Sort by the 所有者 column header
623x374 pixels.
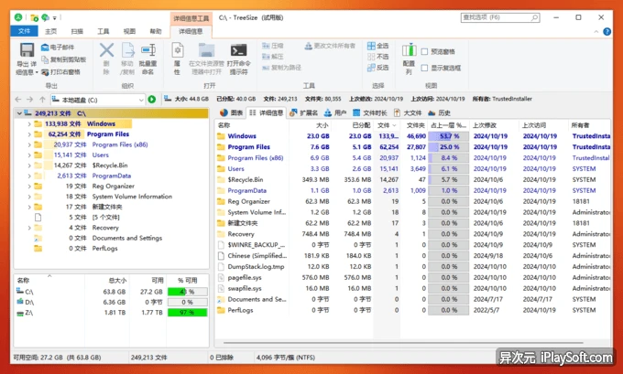coord(590,125)
